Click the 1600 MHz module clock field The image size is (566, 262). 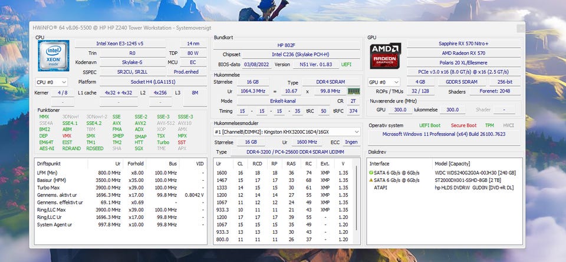307,142
